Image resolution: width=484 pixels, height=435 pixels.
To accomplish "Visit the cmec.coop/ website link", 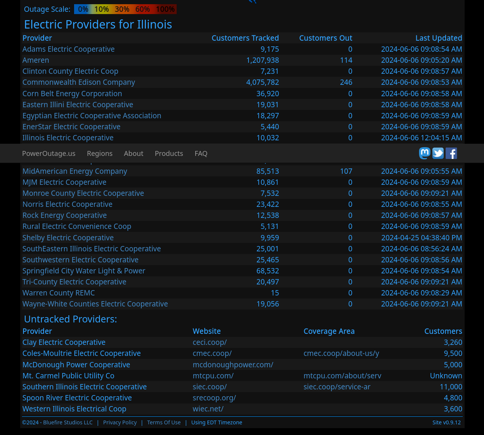I will (212, 353).
